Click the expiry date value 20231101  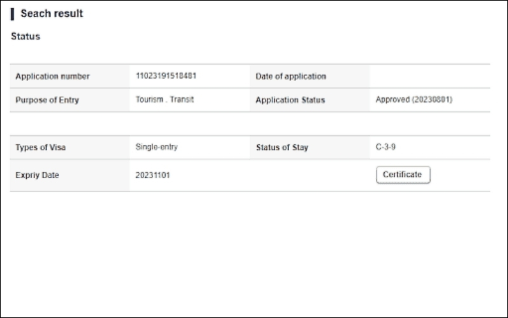152,176
